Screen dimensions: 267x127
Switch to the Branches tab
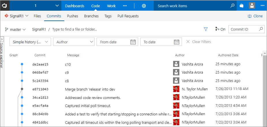click(x=91, y=16)
